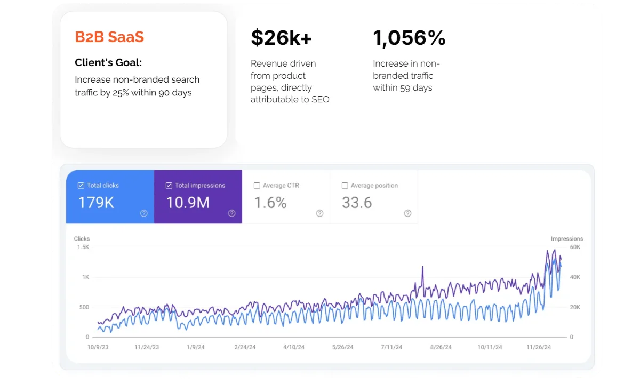This screenshot has width=640, height=384.
Task: Open help icon on Average position card
Action: 408,213
